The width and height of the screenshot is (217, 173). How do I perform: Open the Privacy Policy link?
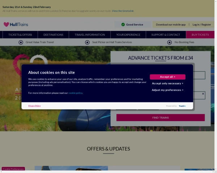(34, 106)
